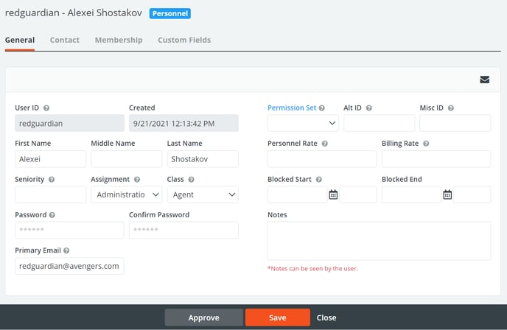Open the Blocked Start calendar picker

[x=333, y=195]
